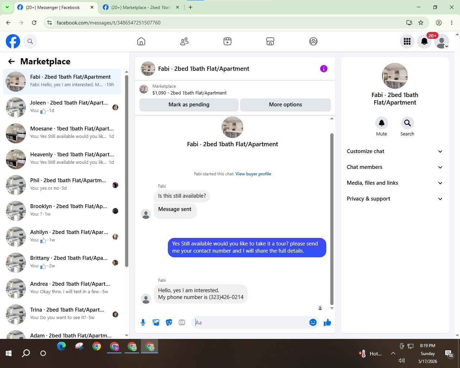Mute this chat with bell icon
This screenshot has width=460, height=368.
(x=382, y=123)
